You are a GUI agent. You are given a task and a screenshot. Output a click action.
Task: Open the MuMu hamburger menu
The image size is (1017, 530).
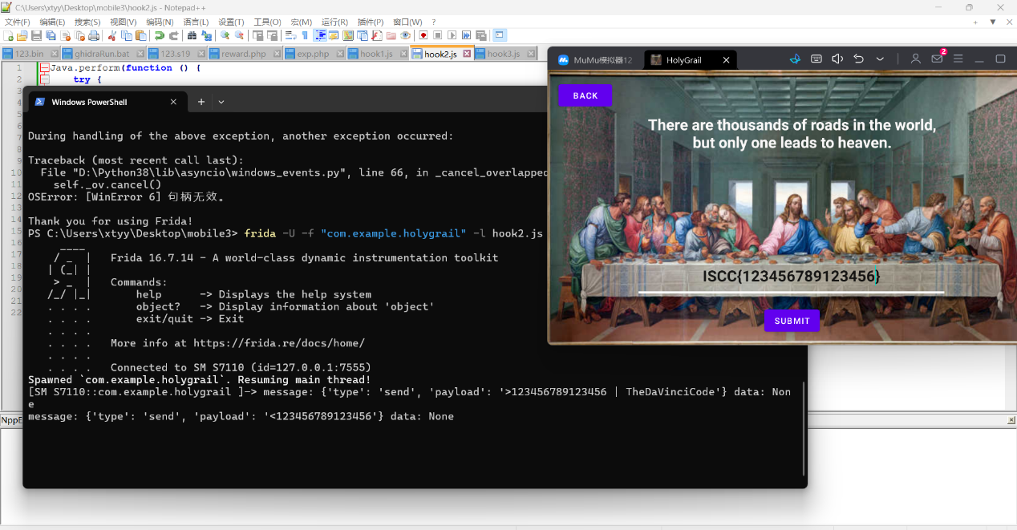coord(958,59)
